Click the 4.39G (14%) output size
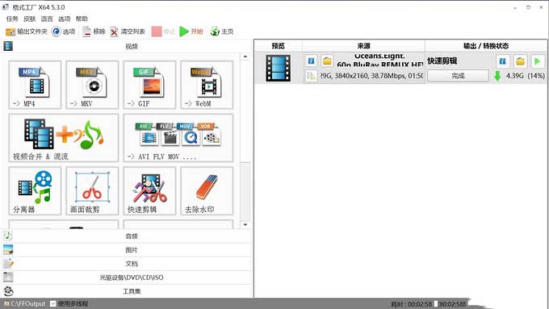This screenshot has width=549, height=309. click(x=526, y=76)
